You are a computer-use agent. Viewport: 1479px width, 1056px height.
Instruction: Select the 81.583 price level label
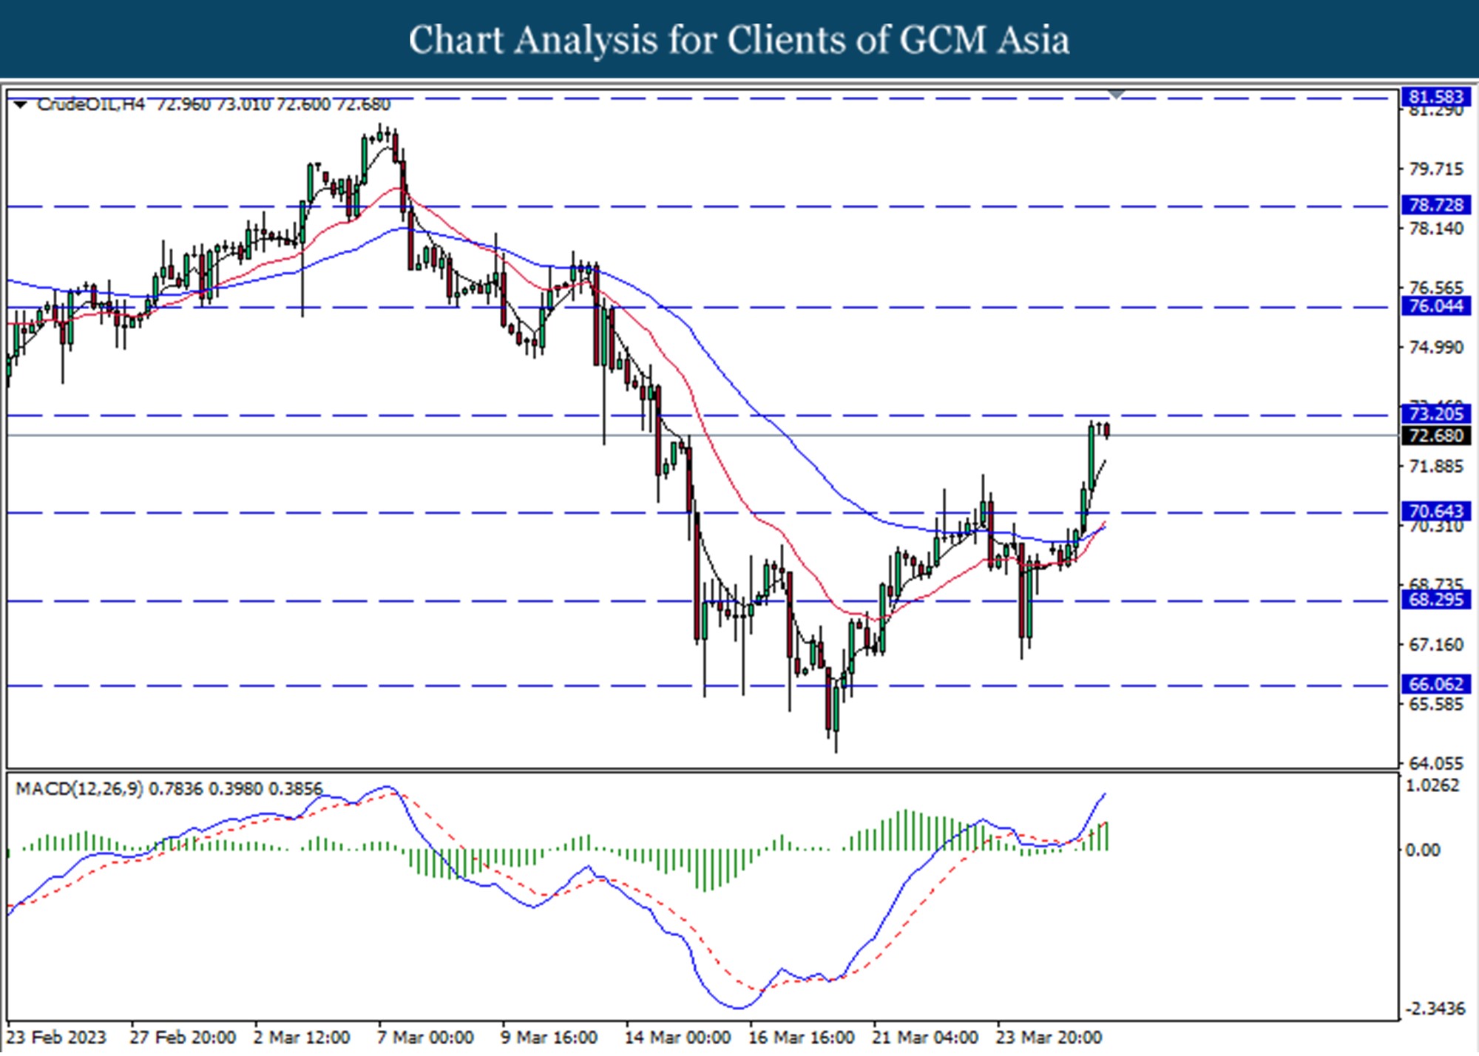[x=1436, y=97]
